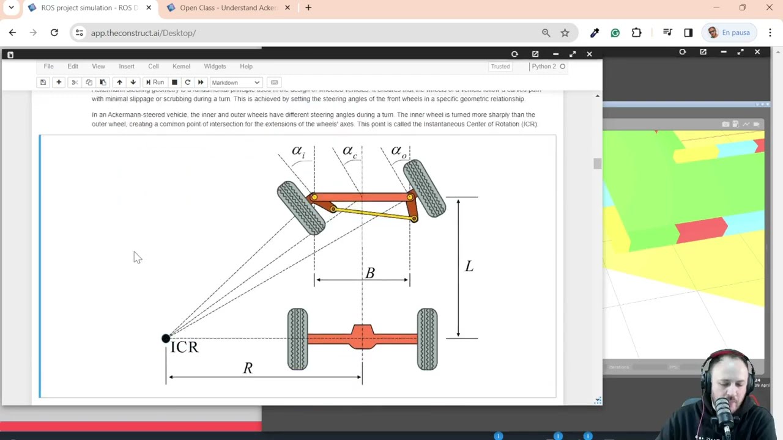Image resolution: width=783 pixels, height=440 pixels.
Task: Open the zoom magnifier in the address bar
Action: [546, 32]
